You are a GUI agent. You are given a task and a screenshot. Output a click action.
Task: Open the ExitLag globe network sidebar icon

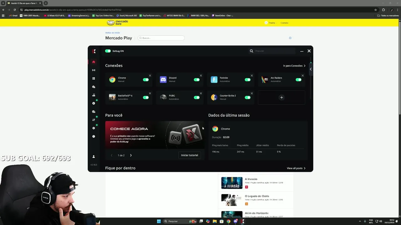93,112
